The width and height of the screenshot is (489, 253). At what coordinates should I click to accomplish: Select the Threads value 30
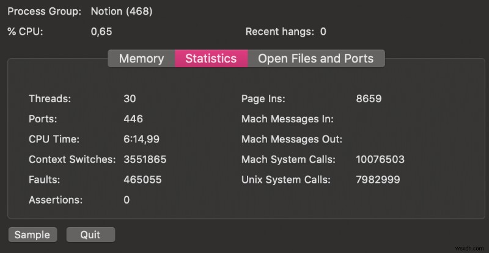pos(130,98)
